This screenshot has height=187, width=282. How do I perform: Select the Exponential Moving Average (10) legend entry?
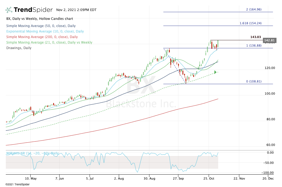click(45, 31)
